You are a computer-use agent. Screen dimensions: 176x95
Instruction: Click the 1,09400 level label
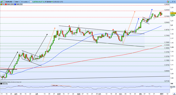[x=167, y=71]
